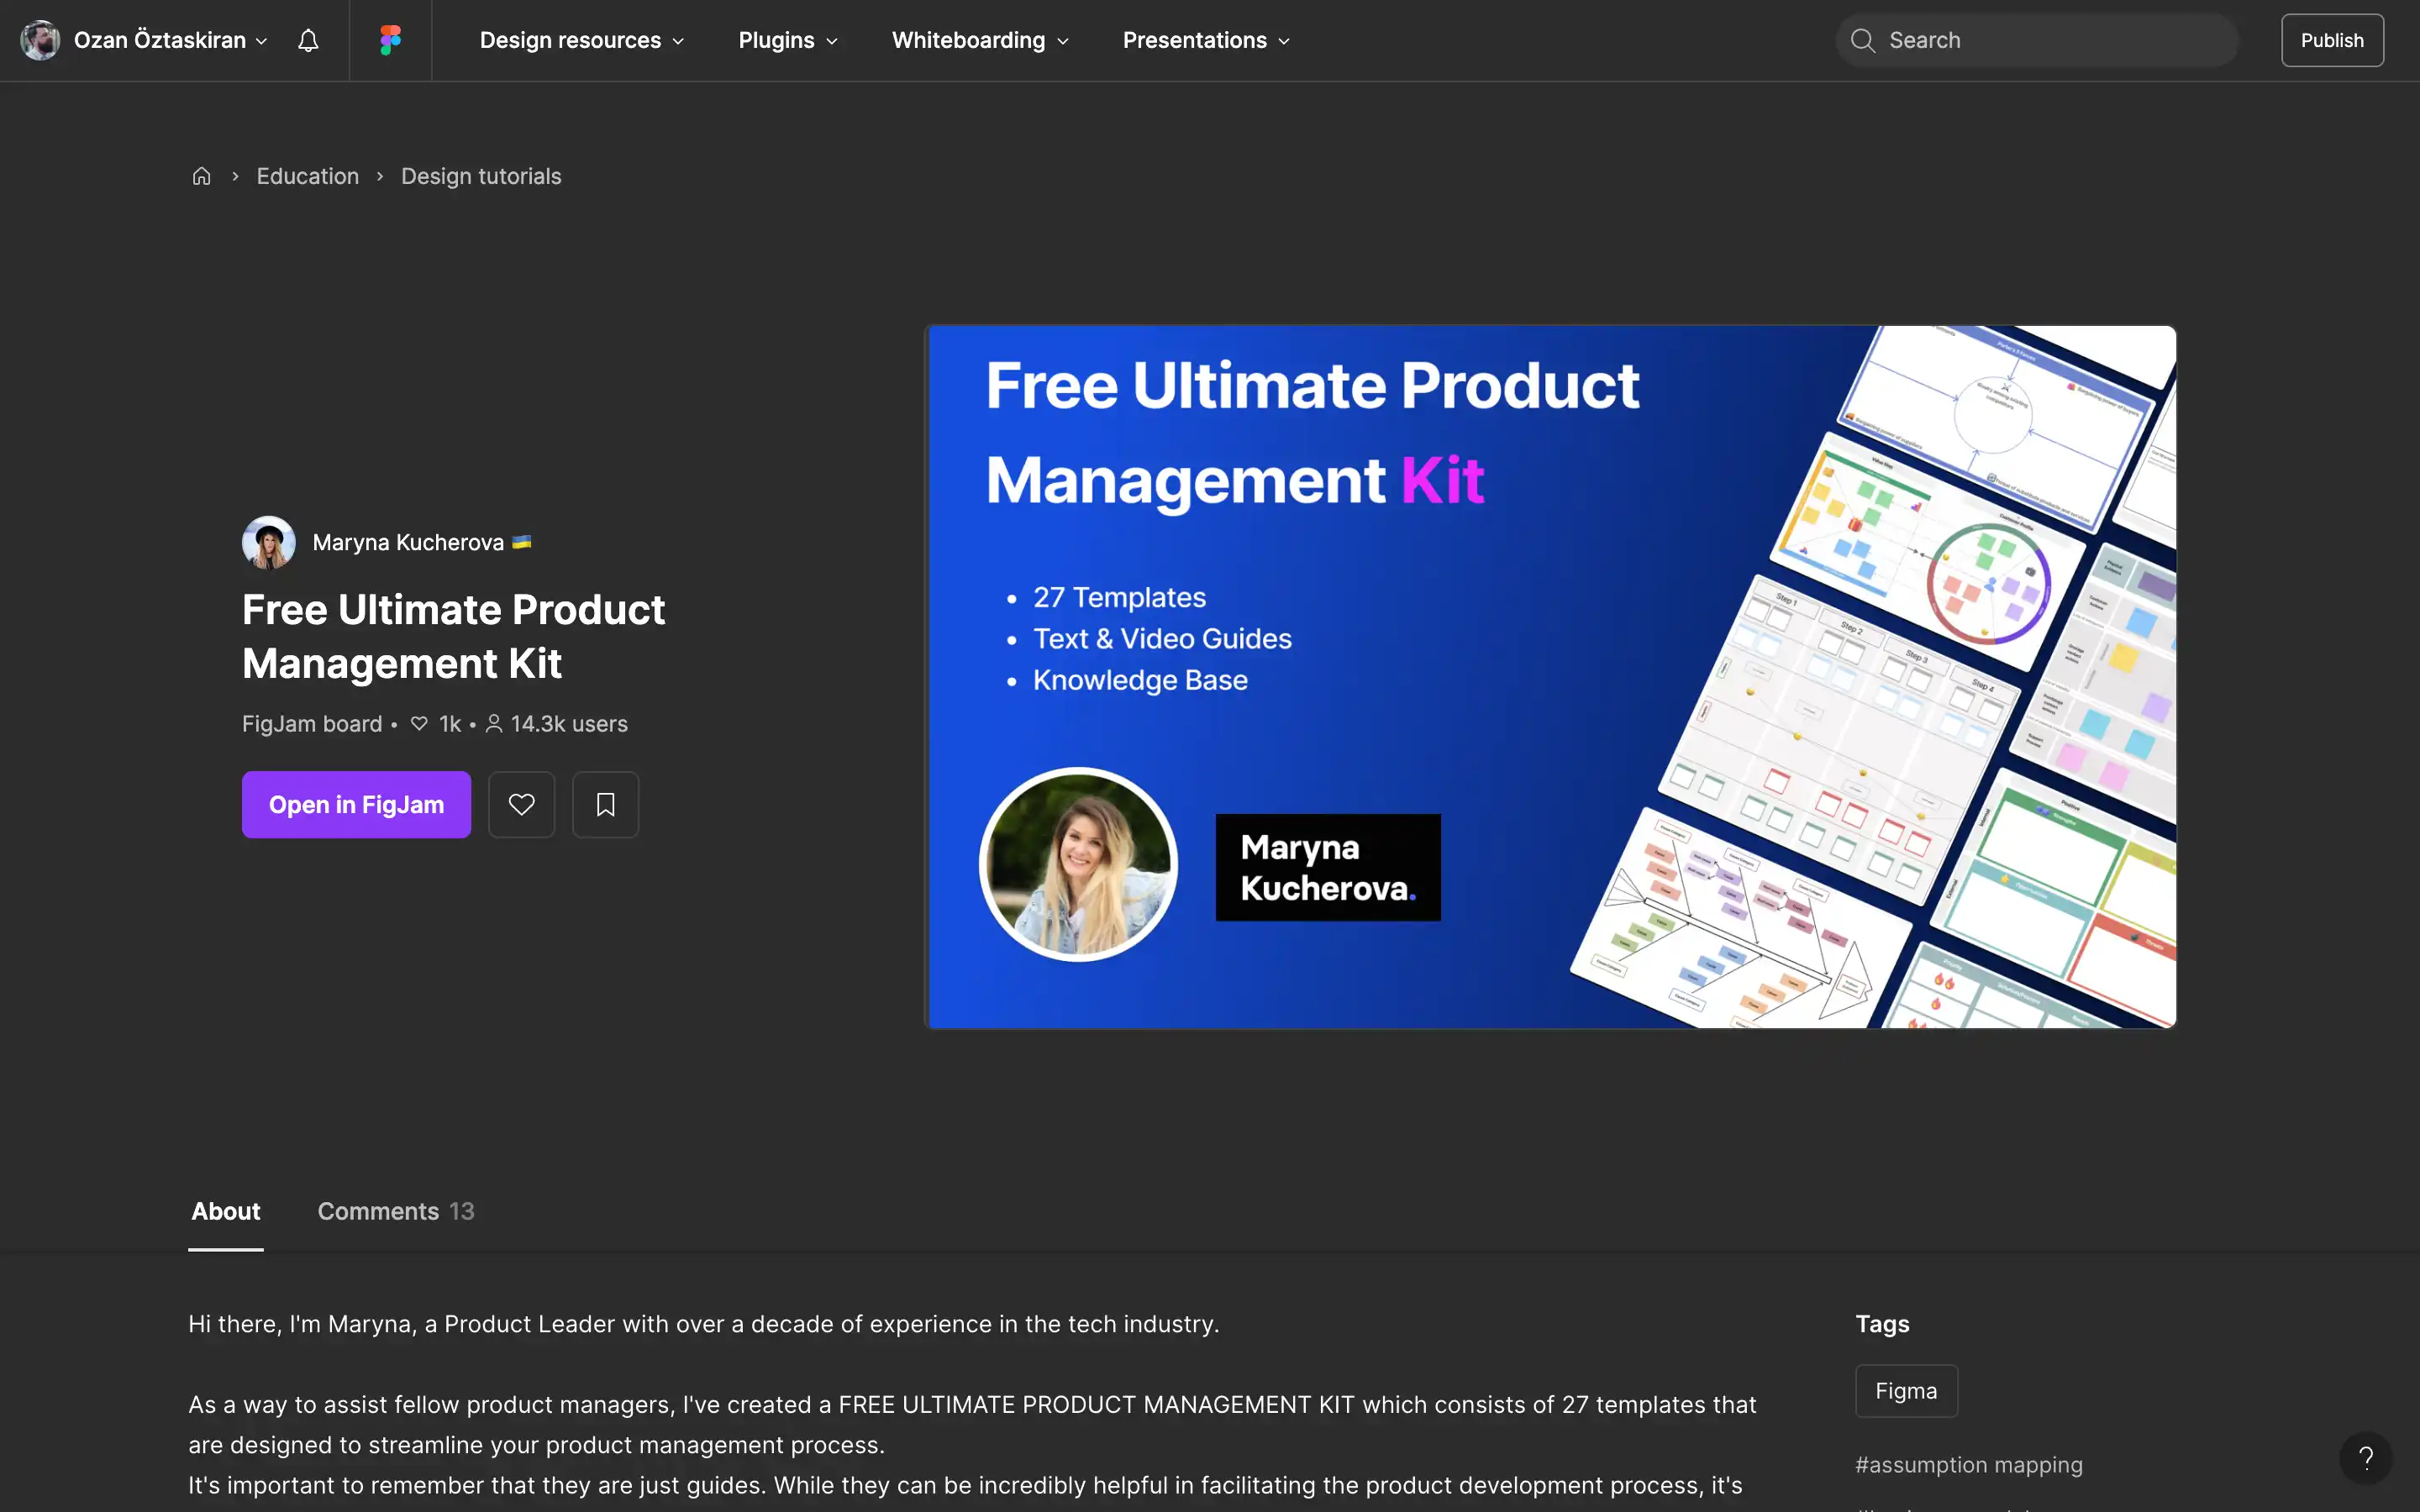Click the Publish button
2420x1512 pixels.
tap(2332, 40)
